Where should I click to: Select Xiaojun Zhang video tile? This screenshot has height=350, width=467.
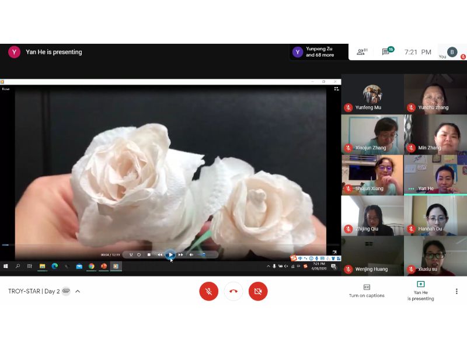coord(372,135)
